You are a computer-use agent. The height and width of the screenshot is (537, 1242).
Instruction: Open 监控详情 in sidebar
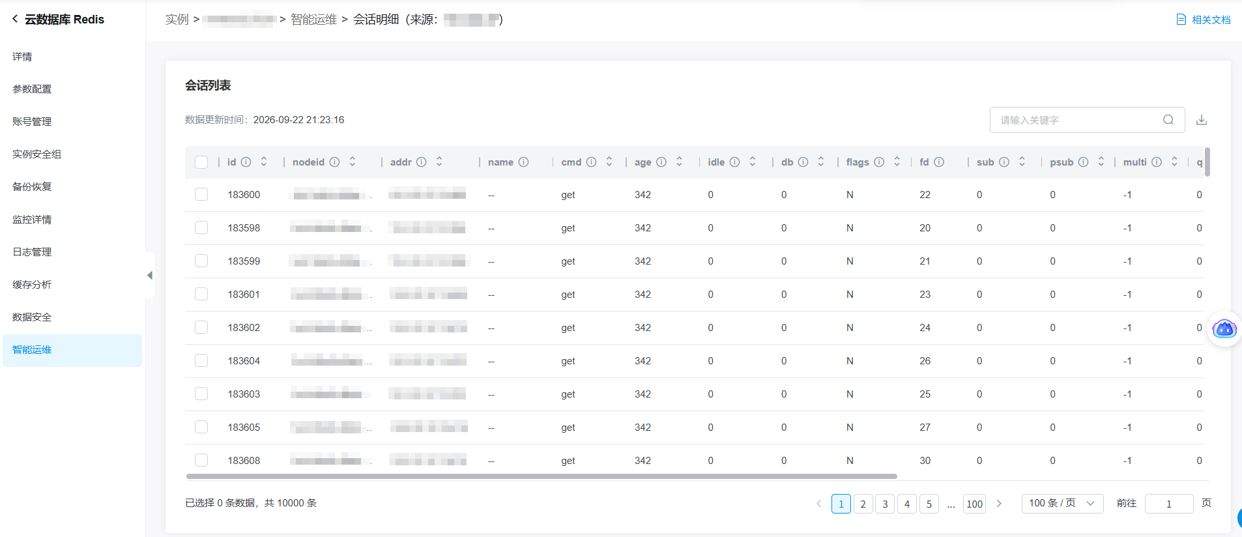[x=32, y=220]
